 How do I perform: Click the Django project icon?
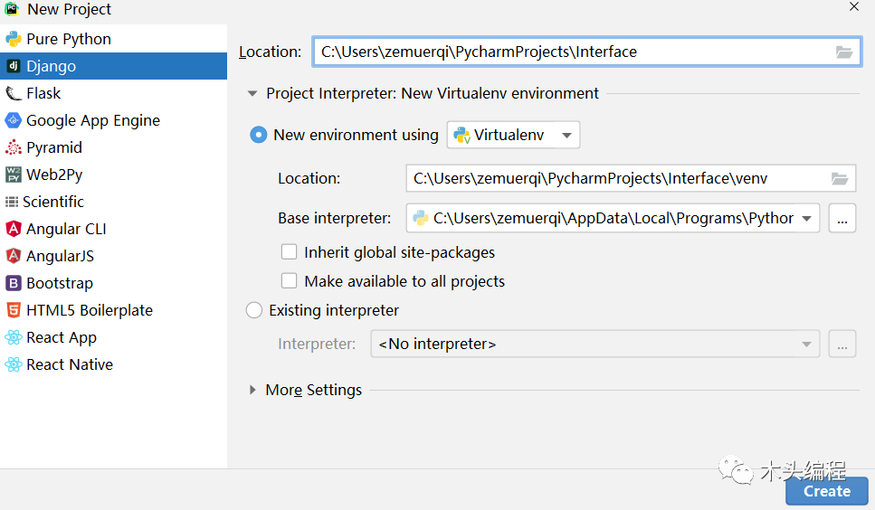tap(13, 66)
